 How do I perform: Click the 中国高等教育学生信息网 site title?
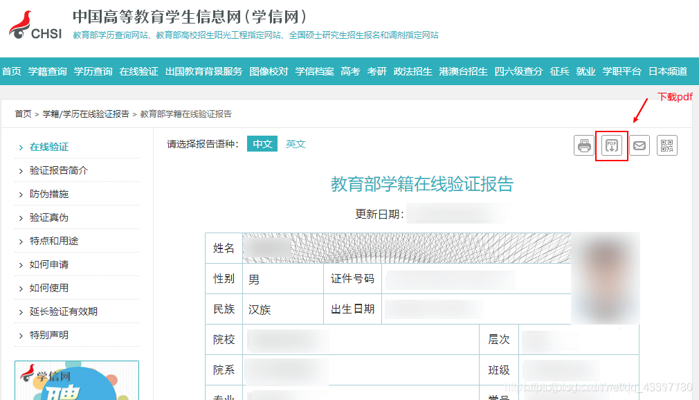pos(190,17)
